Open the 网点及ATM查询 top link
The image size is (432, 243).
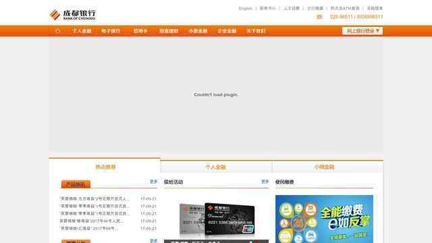click(x=345, y=8)
